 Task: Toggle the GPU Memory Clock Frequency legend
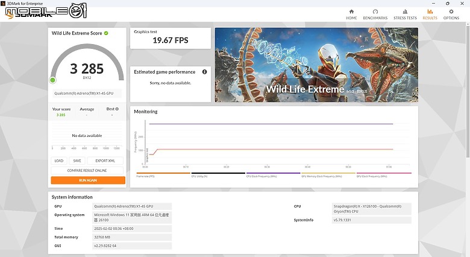point(328,175)
